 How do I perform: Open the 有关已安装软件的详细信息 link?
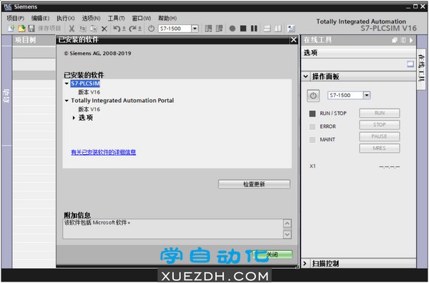click(104, 152)
